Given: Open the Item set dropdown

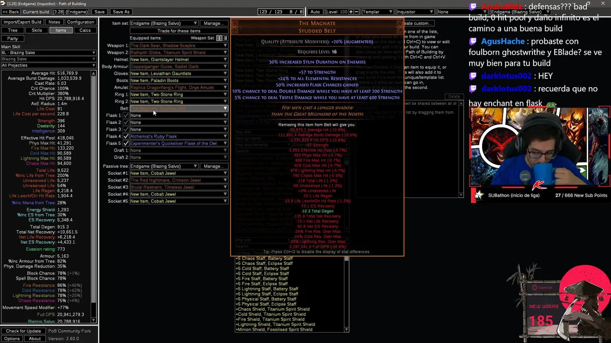Looking at the screenshot, I should (x=164, y=23).
